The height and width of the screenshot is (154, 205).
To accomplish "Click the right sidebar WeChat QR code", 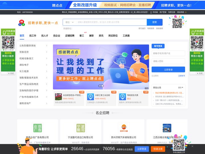I will 197,42.
